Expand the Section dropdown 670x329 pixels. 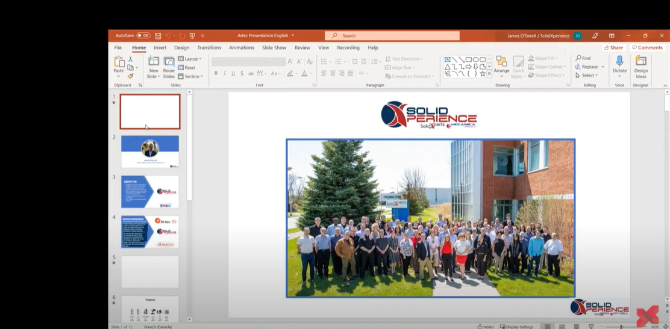click(x=190, y=76)
